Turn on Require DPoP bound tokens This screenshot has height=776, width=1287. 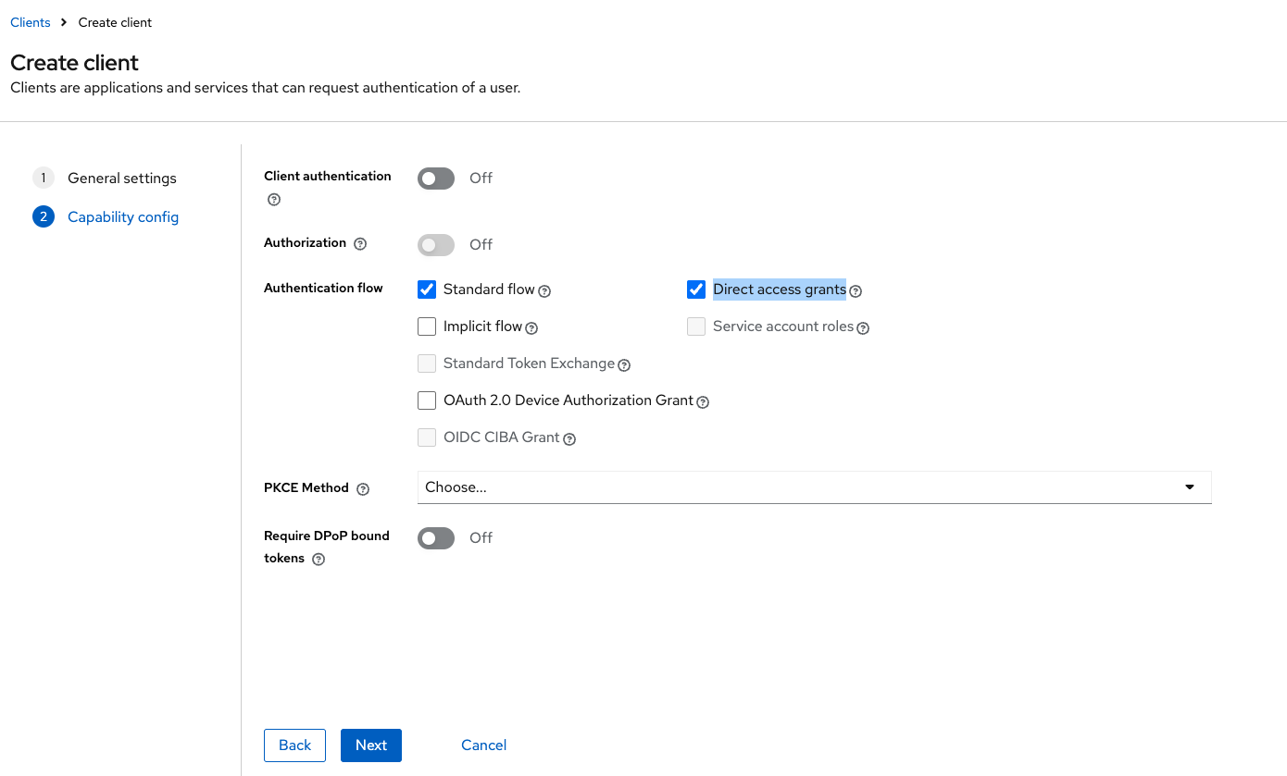click(435, 537)
